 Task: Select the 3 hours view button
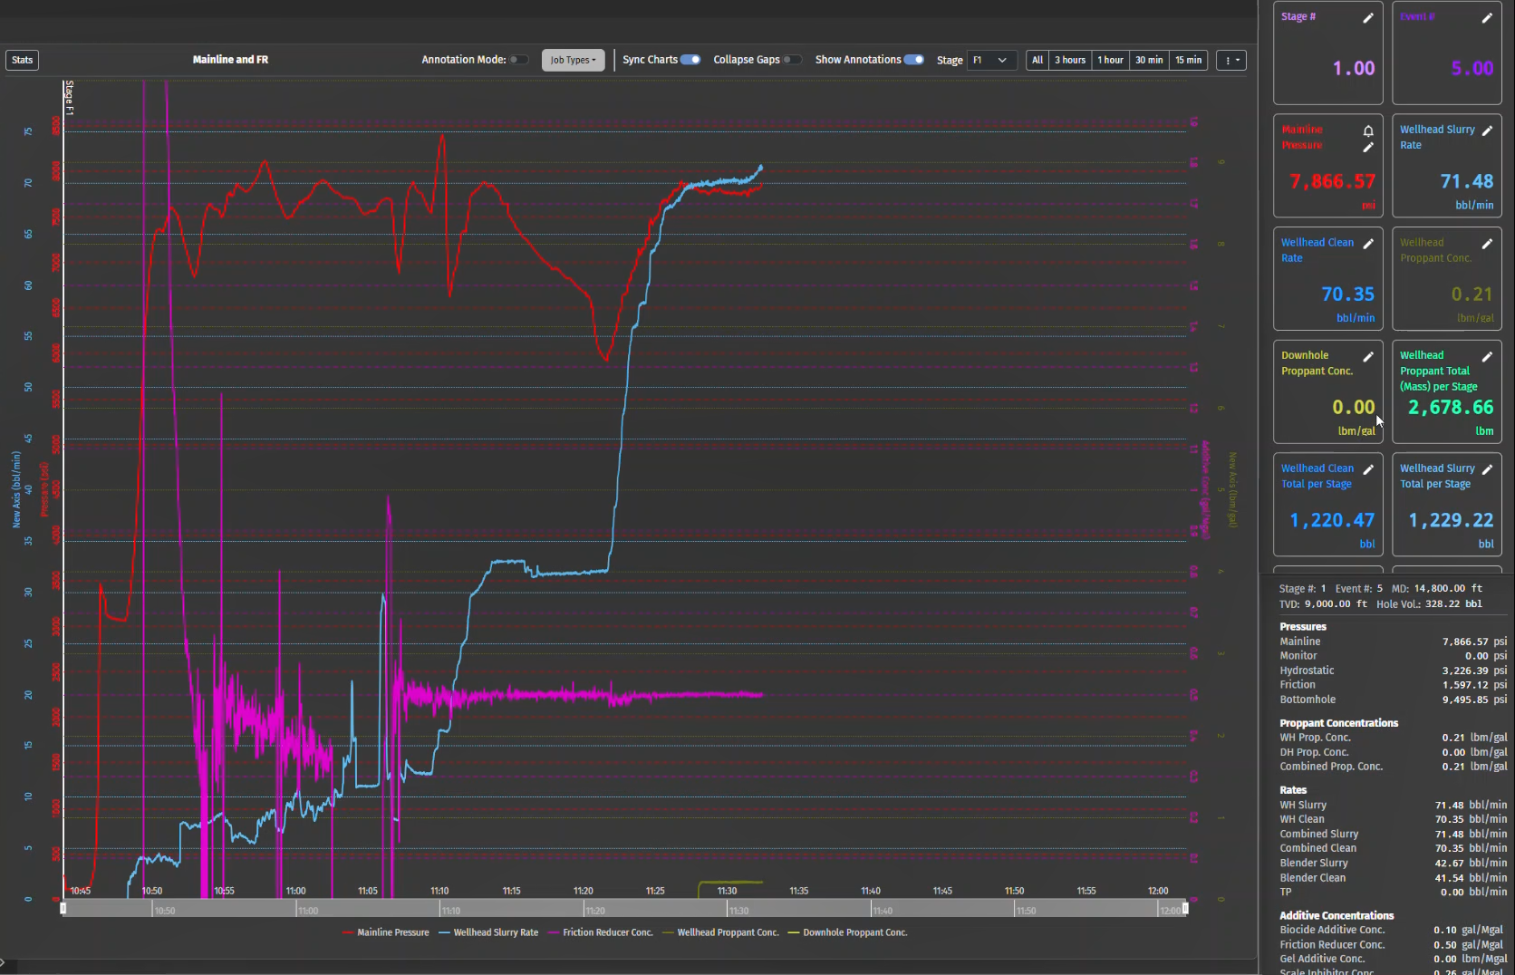[x=1069, y=60]
